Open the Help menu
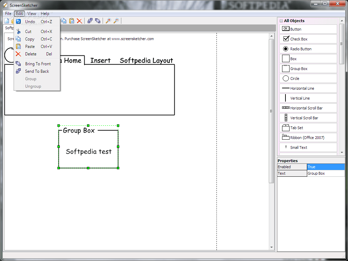Image resolution: width=348 pixels, height=261 pixels. [45, 14]
